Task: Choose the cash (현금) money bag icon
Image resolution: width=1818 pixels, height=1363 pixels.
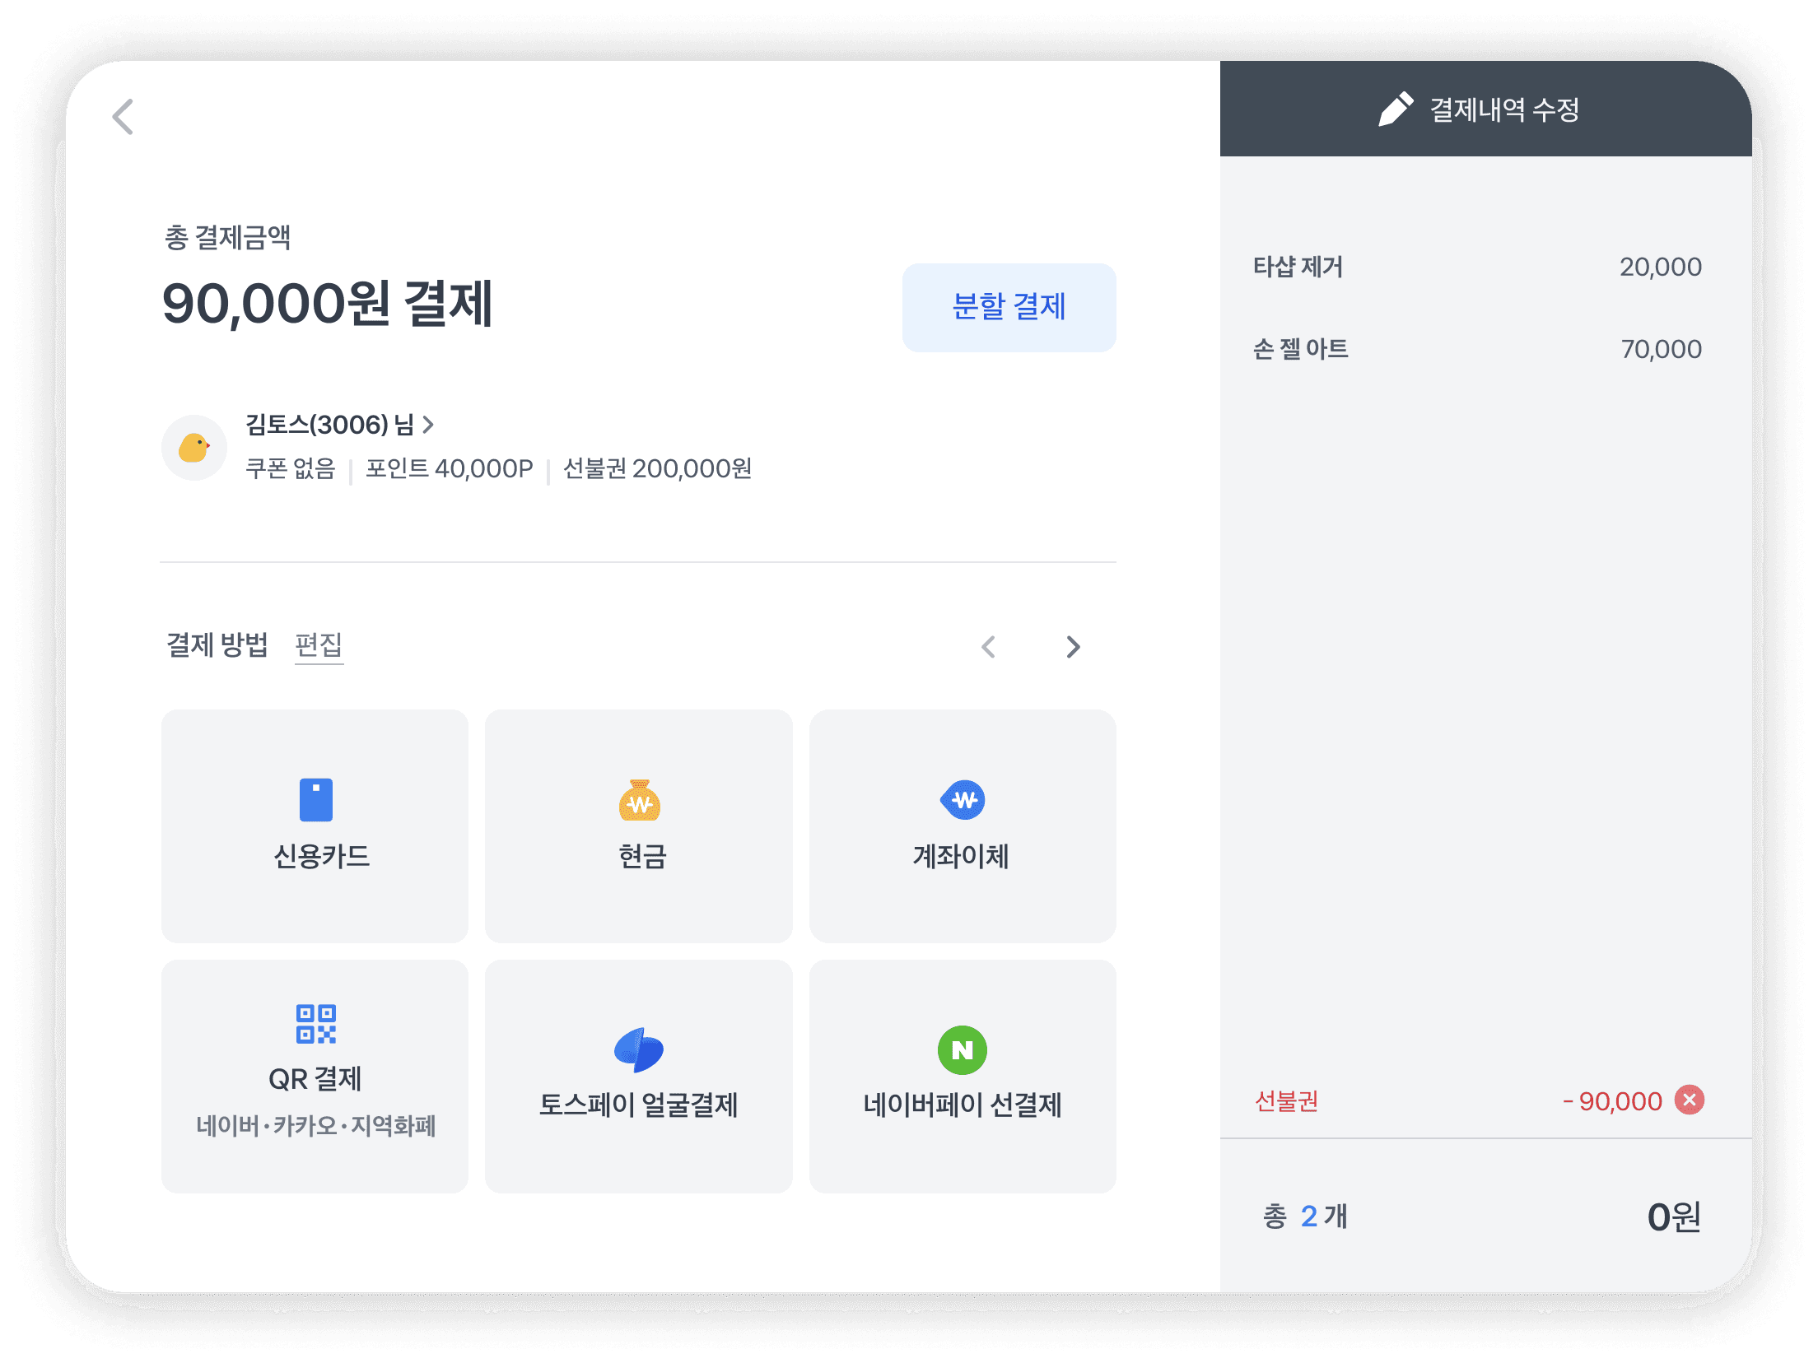Action: tap(640, 800)
